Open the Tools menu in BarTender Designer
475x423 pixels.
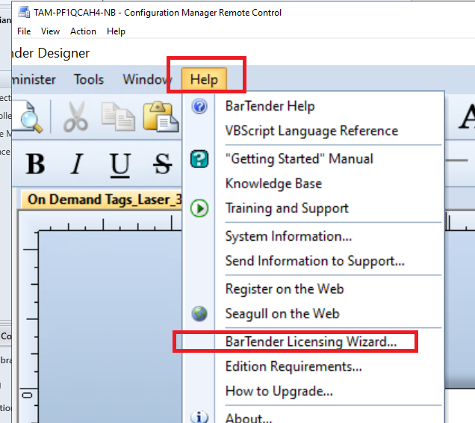point(89,79)
